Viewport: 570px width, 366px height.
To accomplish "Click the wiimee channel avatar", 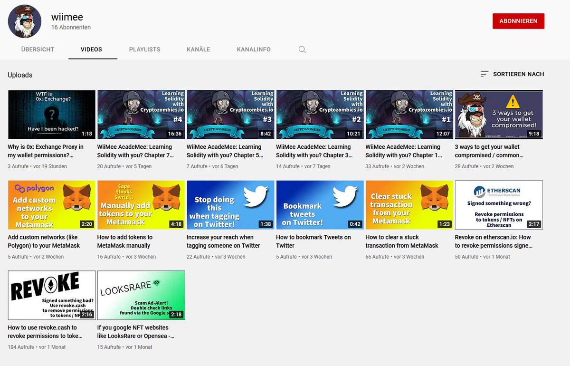I will tap(25, 21).
